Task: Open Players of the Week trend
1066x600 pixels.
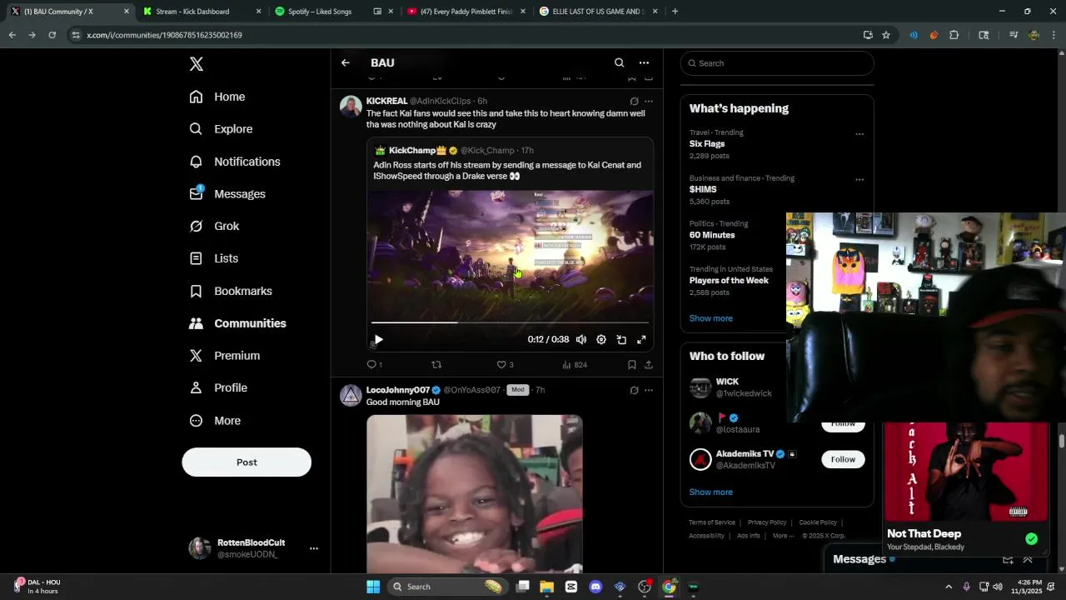Action: [729, 281]
